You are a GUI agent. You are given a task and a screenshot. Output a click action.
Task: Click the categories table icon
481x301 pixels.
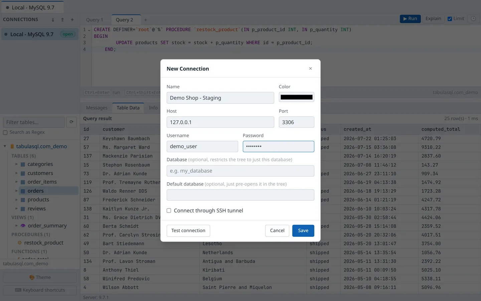coord(23,164)
